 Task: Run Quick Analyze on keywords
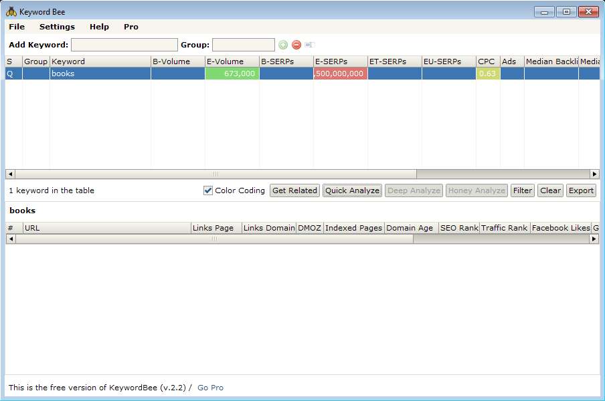tap(352, 190)
